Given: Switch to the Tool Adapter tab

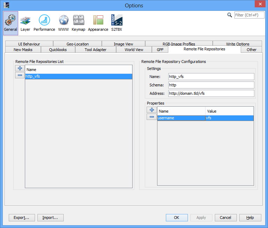Looking at the screenshot, I should [x=96, y=50].
